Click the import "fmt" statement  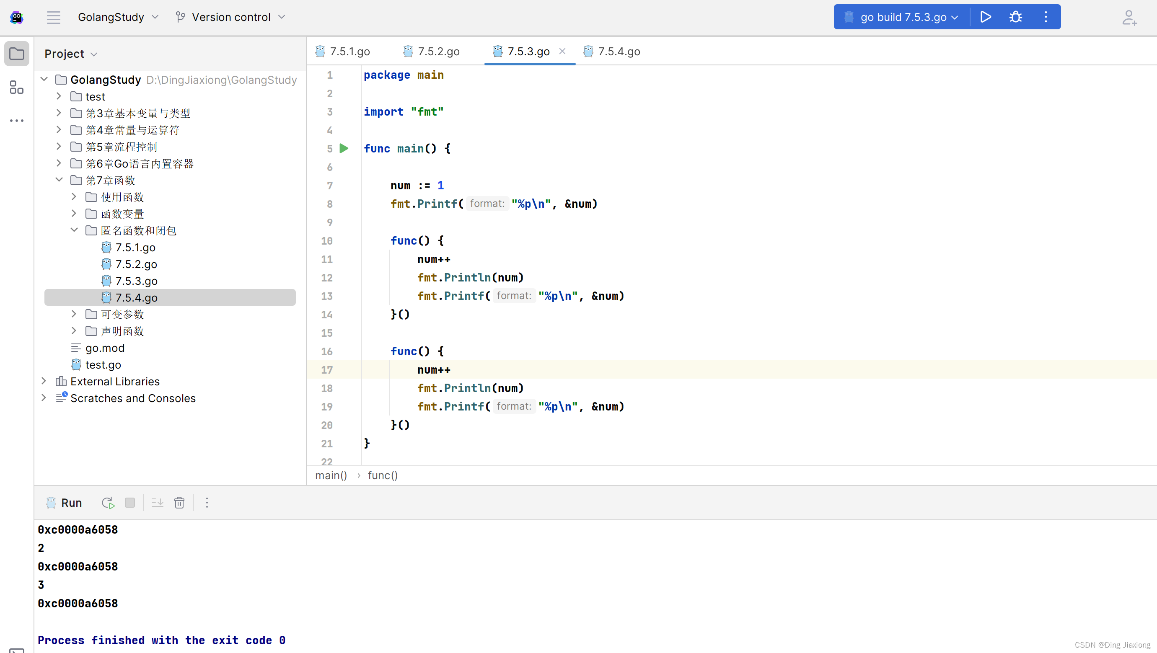click(404, 111)
